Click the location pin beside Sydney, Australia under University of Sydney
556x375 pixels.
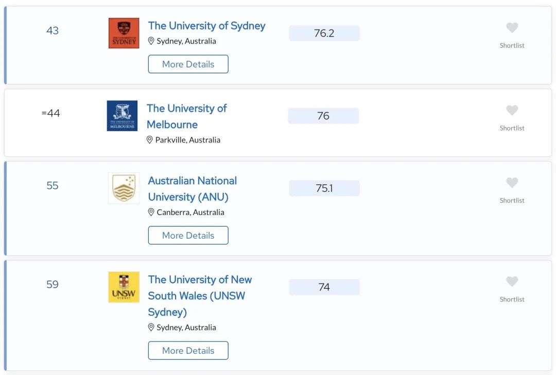pyautogui.click(x=151, y=41)
